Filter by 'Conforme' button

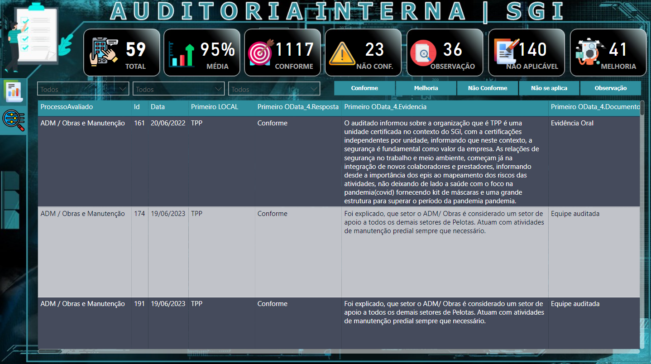coord(364,88)
